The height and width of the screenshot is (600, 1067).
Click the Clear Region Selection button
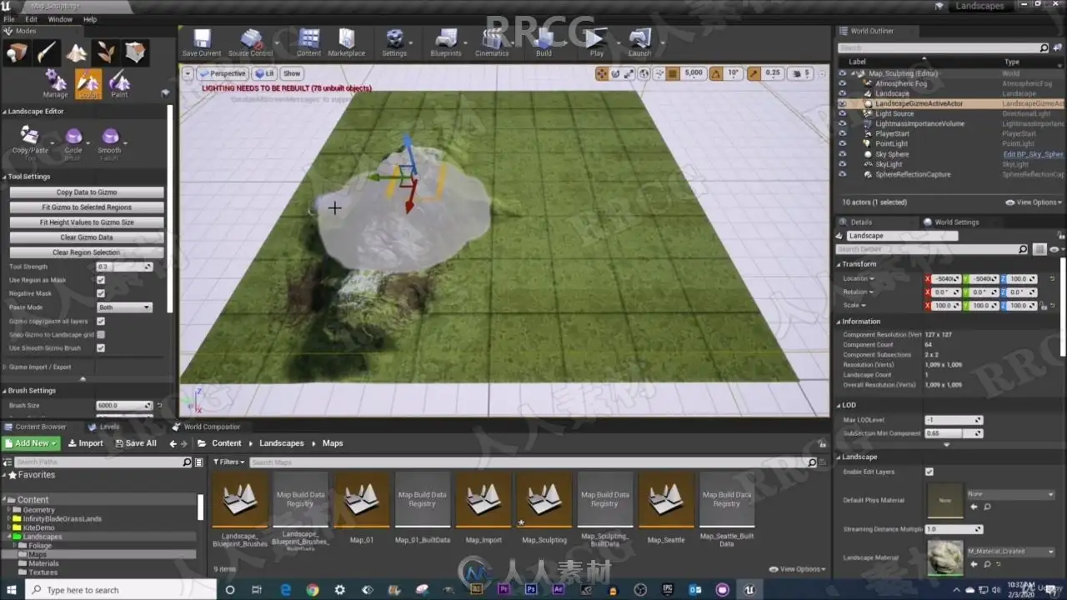(x=87, y=252)
